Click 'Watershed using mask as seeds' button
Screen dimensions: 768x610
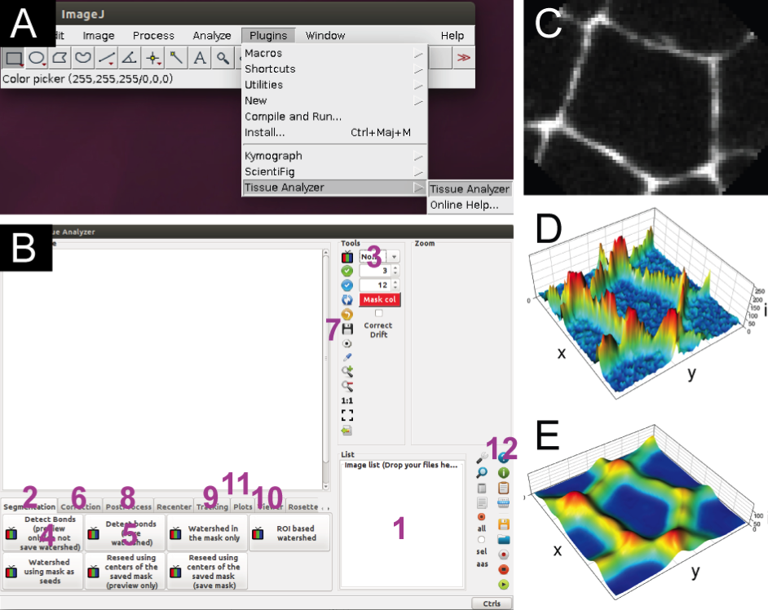click(42, 572)
